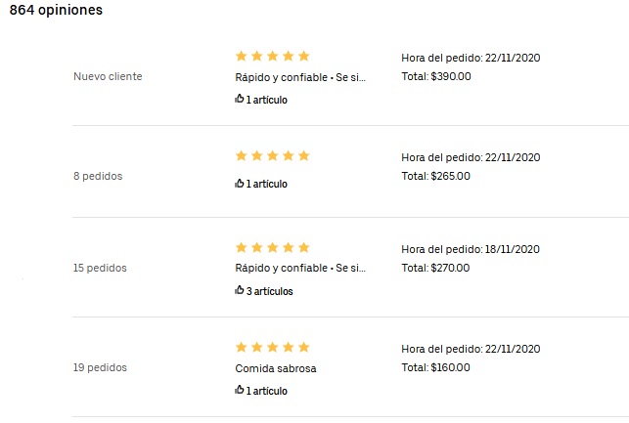Click the star rating for $265.00 order

(272, 155)
